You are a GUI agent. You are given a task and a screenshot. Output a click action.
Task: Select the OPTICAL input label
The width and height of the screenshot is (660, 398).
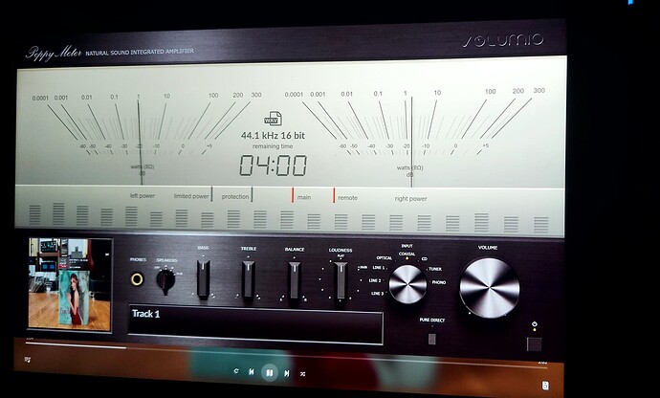pos(384,257)
